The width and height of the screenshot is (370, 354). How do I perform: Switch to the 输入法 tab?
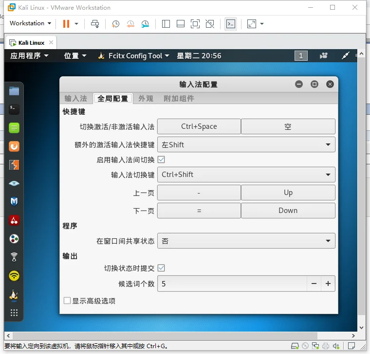click(x=76, y=98)
